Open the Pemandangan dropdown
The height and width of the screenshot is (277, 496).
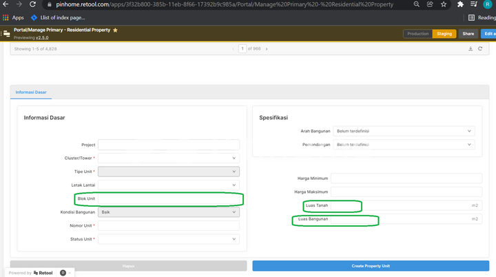(404, 144)
